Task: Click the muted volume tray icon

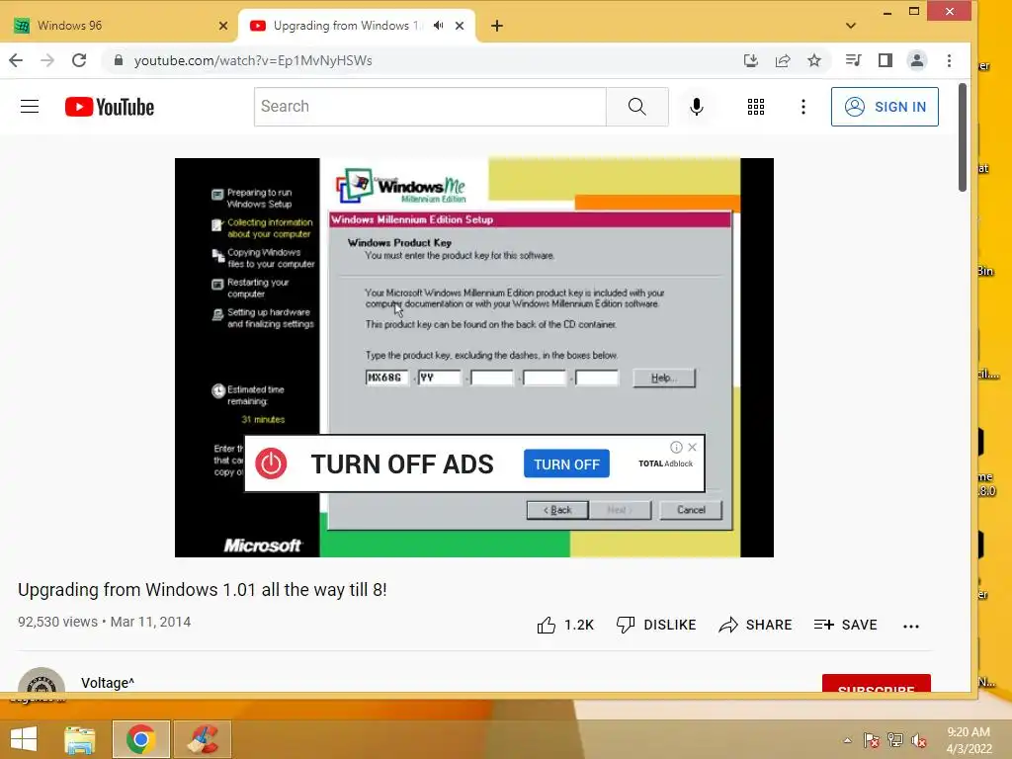Action: click(918, 740)
